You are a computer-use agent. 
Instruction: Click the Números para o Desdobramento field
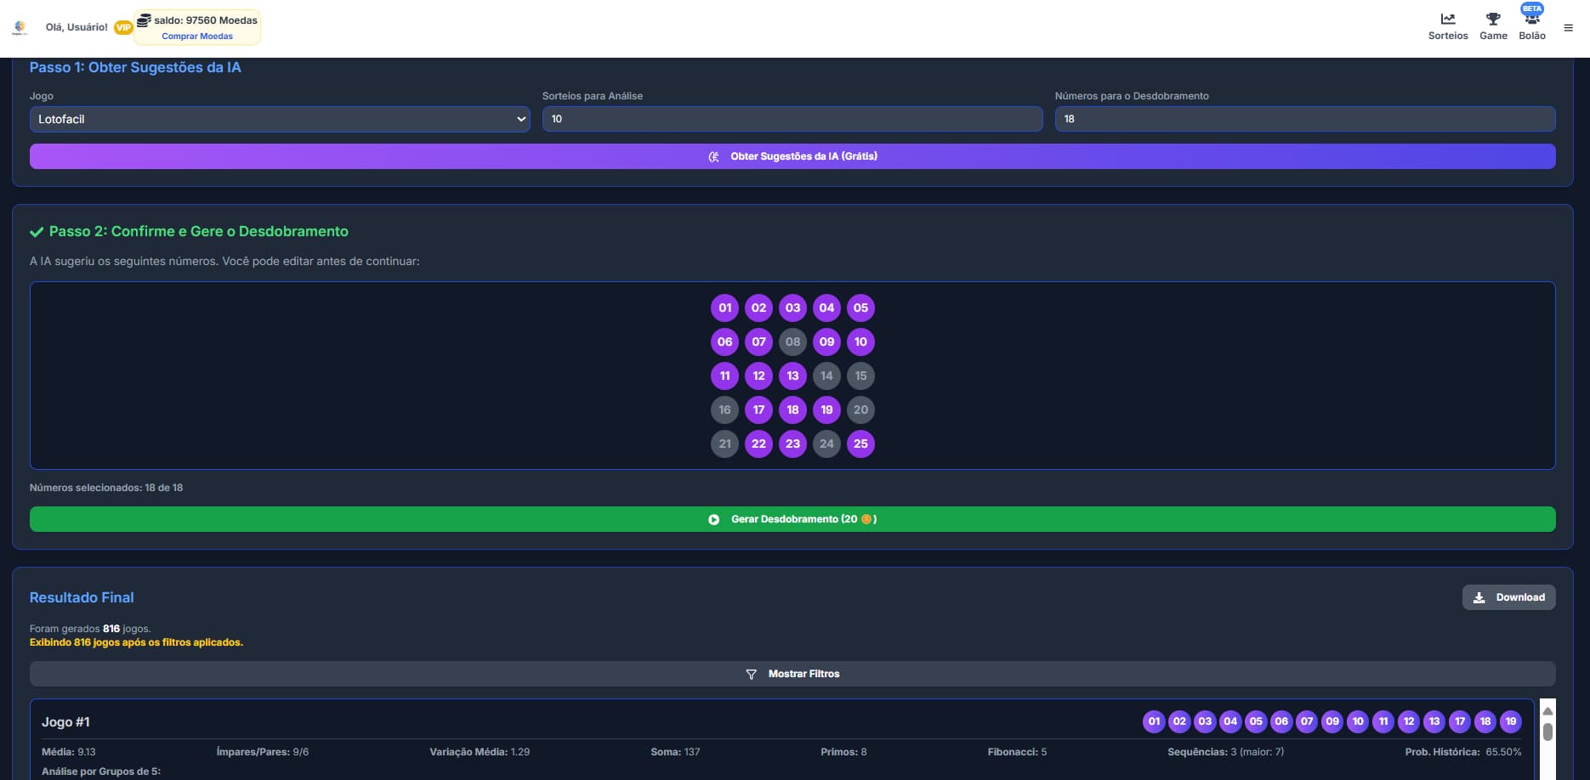tap(1304, 119)
